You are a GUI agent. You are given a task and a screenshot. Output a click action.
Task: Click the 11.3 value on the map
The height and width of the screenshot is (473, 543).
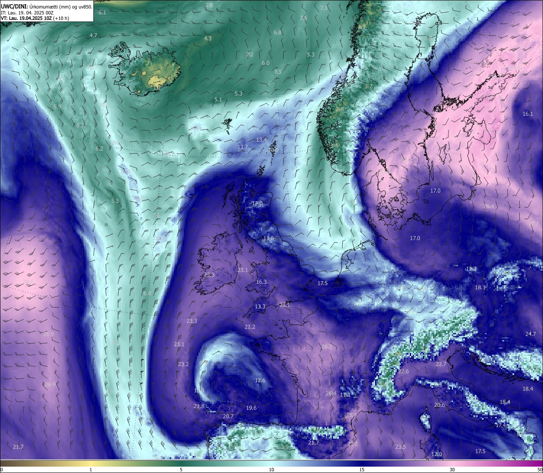tap(471, 269)
